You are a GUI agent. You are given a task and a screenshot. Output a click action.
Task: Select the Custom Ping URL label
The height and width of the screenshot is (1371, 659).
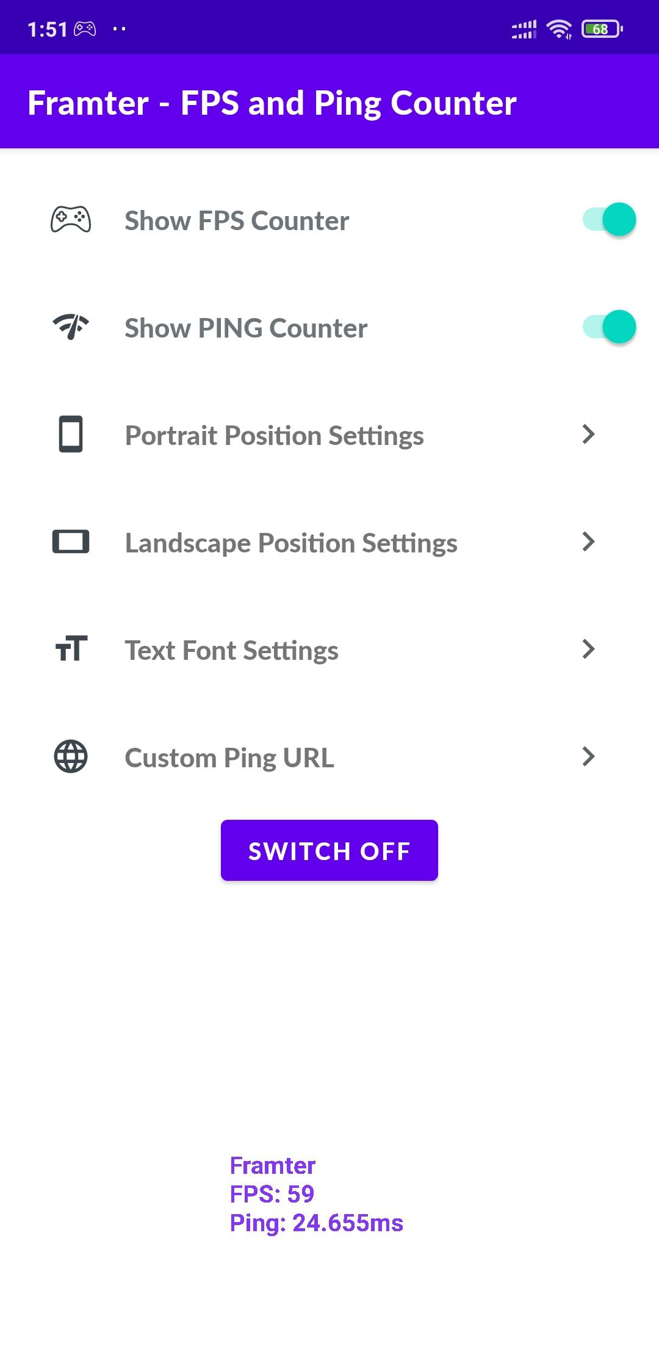click(229, 758)
